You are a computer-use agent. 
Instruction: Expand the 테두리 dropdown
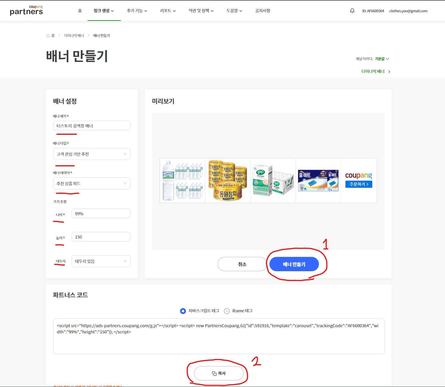point(101,261)
